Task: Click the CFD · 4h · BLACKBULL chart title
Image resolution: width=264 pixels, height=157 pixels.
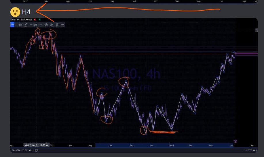Action: pos(21,20)
